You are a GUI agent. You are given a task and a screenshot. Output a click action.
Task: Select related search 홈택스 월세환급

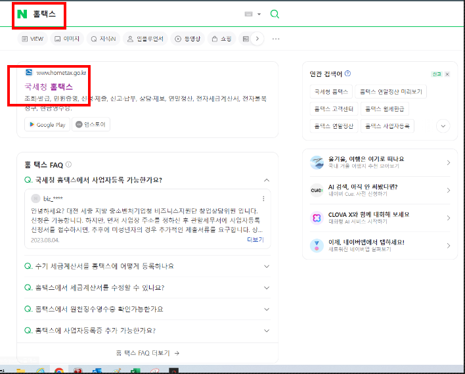tap(385, 109)
